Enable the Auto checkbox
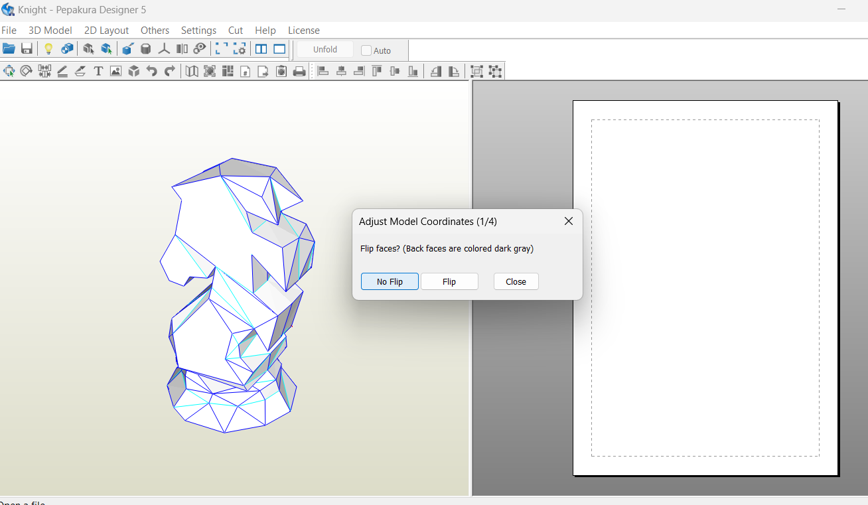Image resolution: width=868 pixels, height=505 pixels. (366, 50)
